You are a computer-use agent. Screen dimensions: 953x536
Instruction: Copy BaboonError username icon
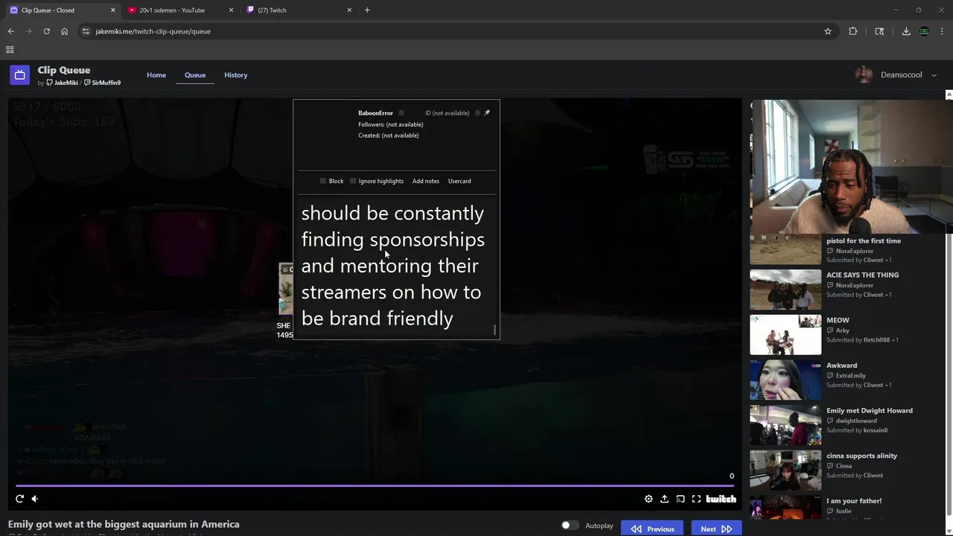[x=401, y=113]
